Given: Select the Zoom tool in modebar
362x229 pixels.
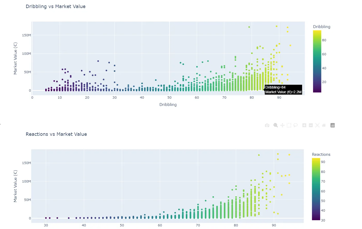Looking at the screenshot, I should pyautogui.click(x=276, y=125).
